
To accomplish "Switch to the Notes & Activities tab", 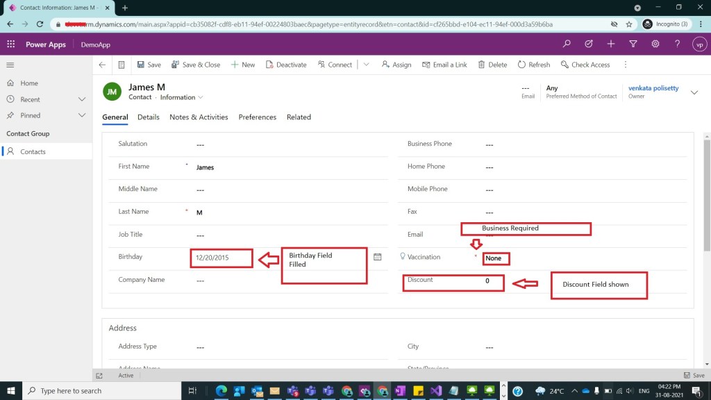I will pyautogui.click(x=199, y=117).
